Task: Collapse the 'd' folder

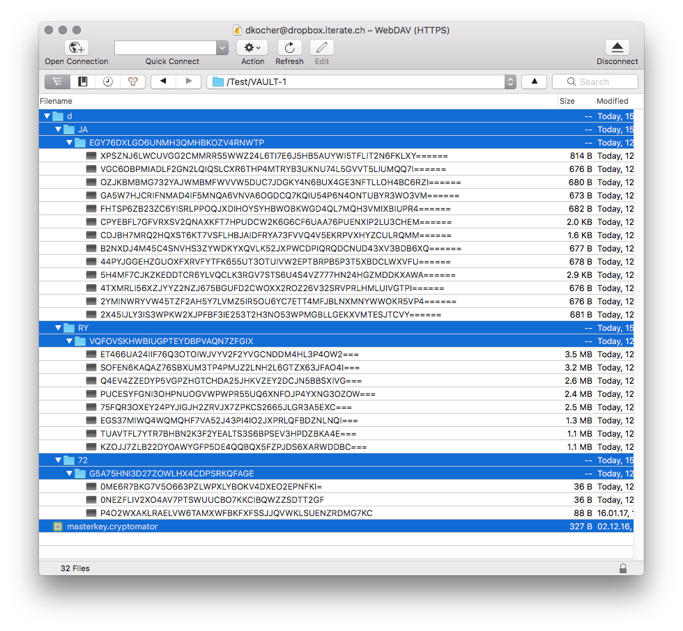Action: pos(47,116)
